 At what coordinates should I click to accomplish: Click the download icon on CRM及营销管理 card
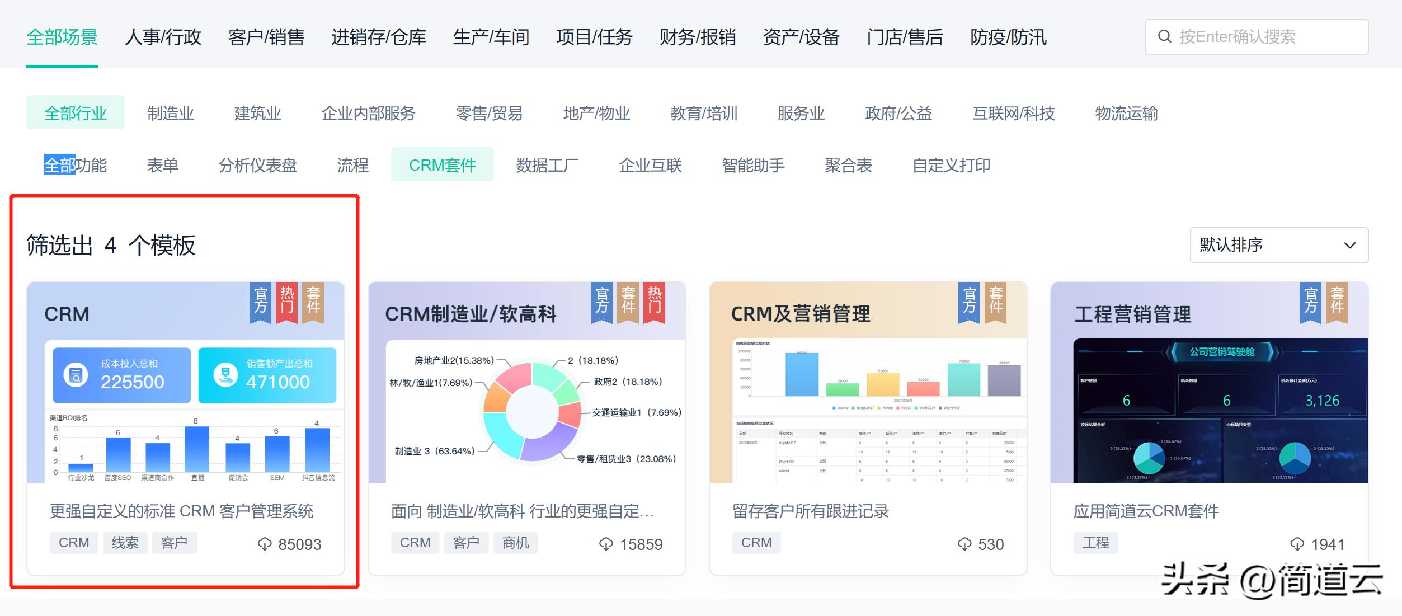point(965,544)
